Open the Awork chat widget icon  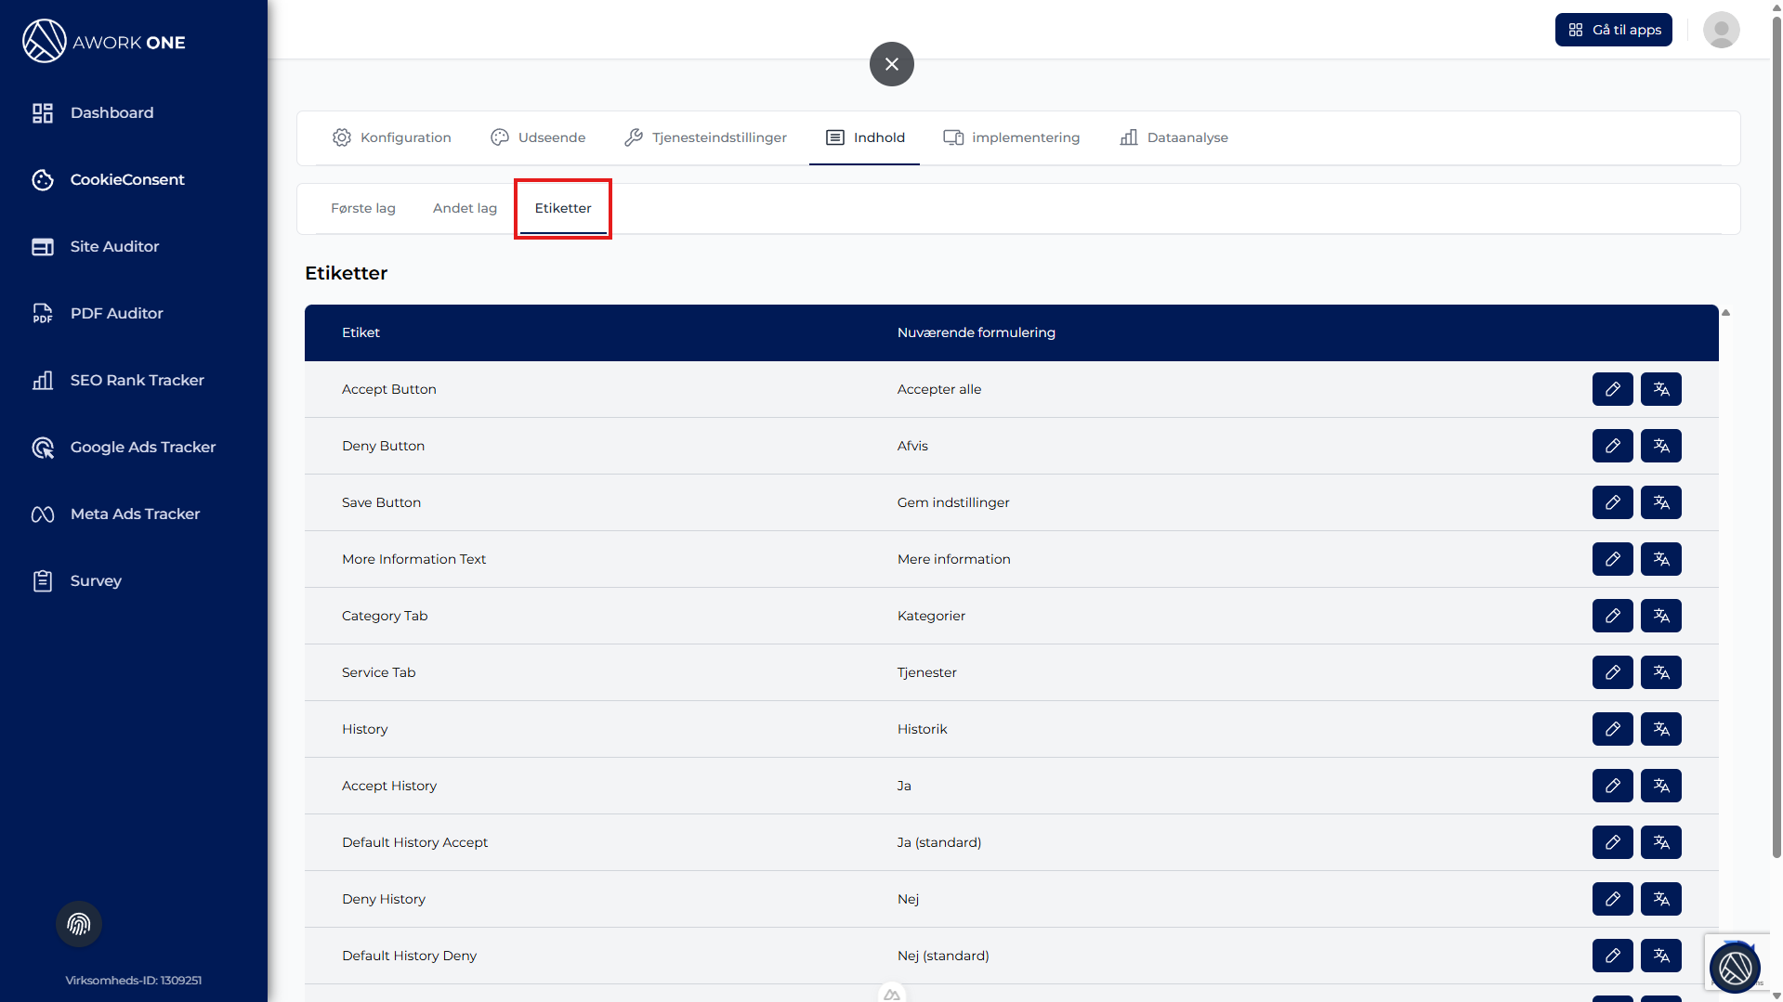pyautogui.click(x=1734, y=968)
